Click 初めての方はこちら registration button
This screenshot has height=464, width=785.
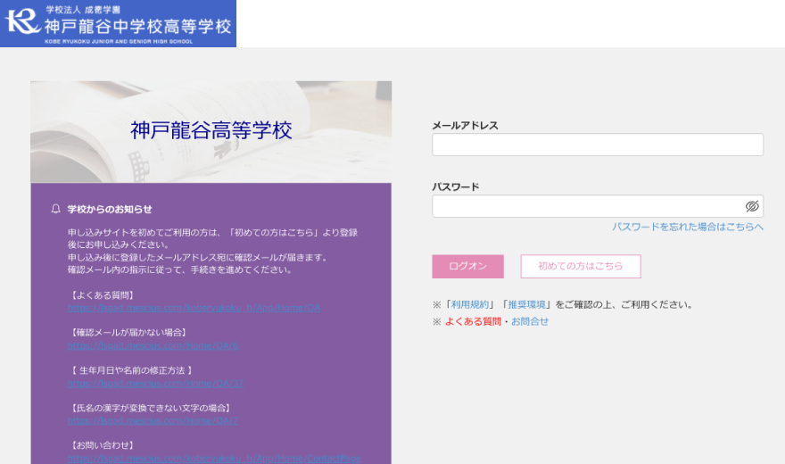pos(580,266)
